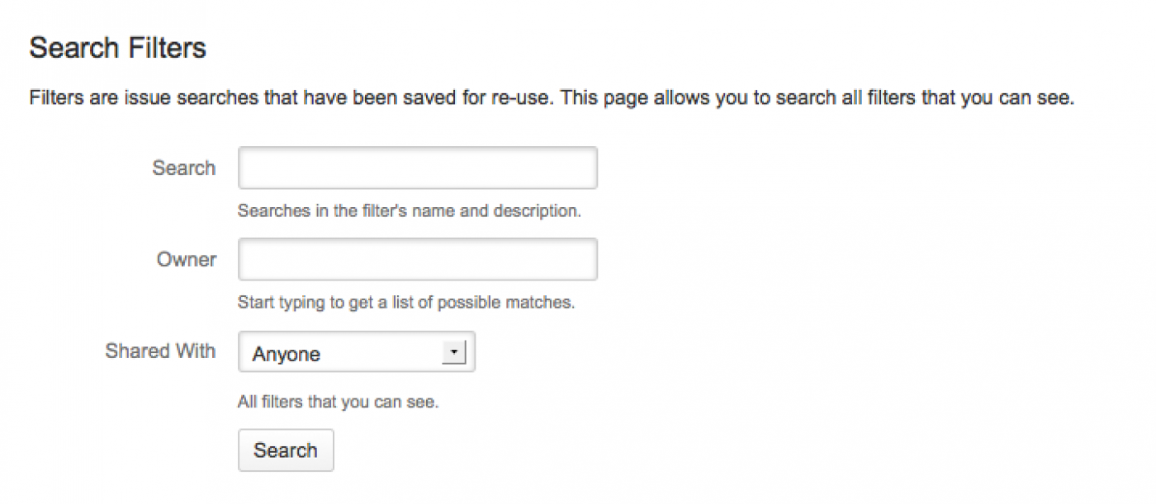1156x504 pixels.
Task: Click the small arrow in Anyone combo box
Action: coord(453,353)
